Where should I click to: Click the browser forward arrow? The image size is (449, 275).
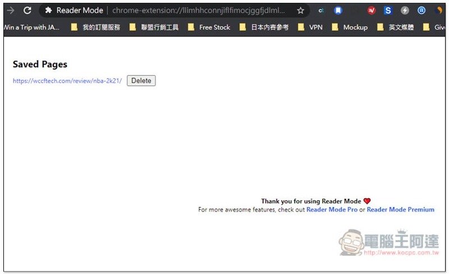point(10,11)
